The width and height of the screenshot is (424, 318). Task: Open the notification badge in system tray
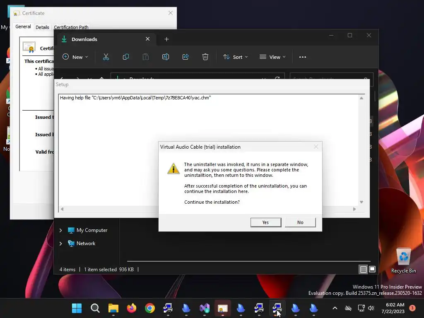pyautogui.click(x=412, y=308)
